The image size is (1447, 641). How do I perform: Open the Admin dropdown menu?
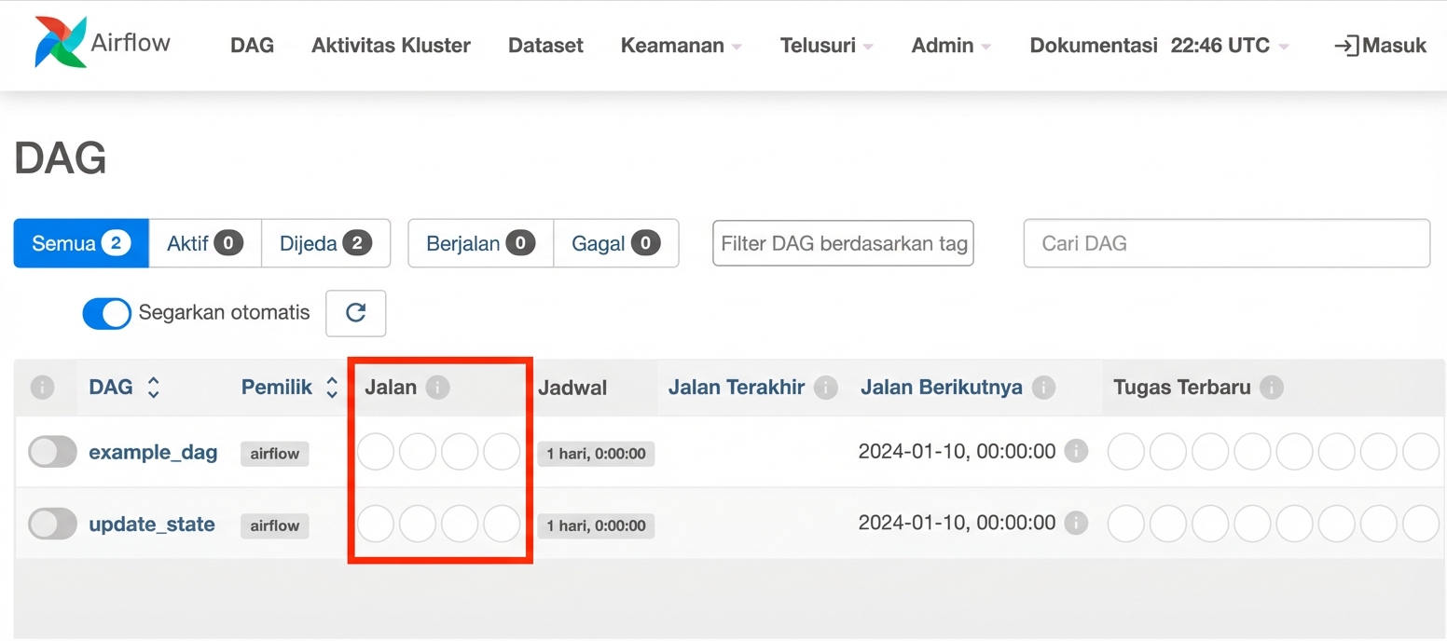(x=951, y=46)
